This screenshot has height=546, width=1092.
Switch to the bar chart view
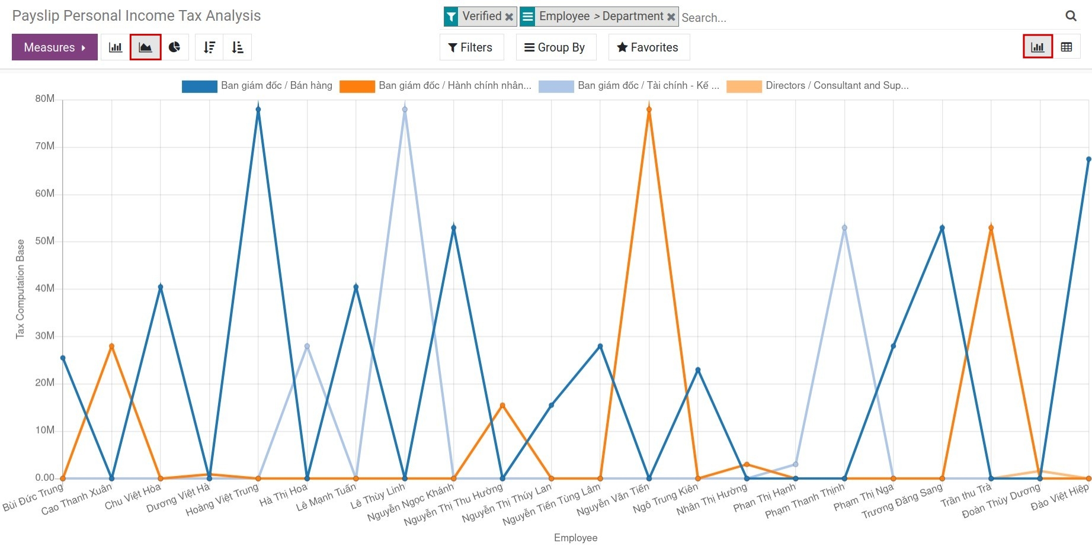click(x=115, y=47)
